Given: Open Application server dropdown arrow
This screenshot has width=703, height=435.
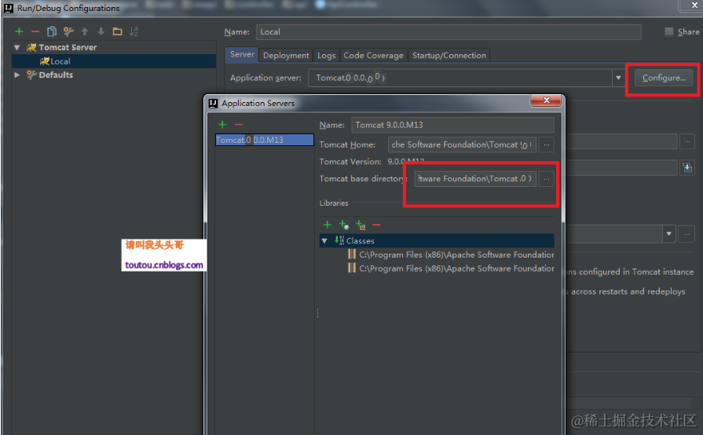Looking at the screenshot, I should click(618, 78).
